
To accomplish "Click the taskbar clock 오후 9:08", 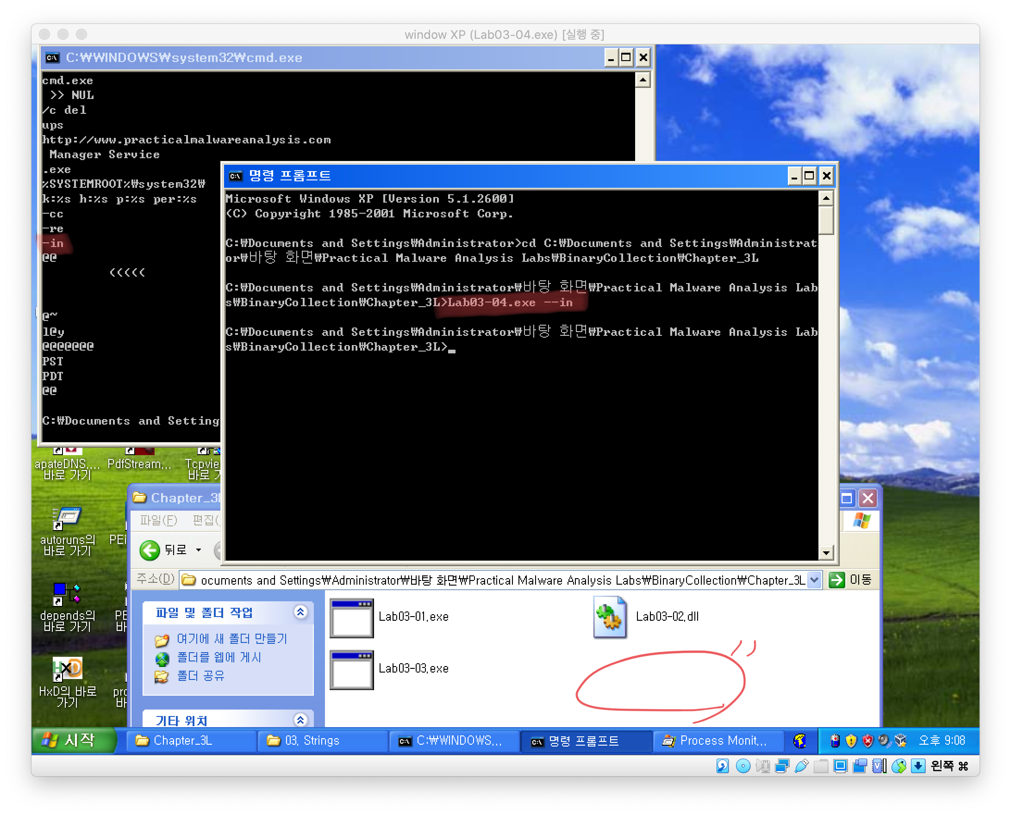I will [x=942, y=741].
